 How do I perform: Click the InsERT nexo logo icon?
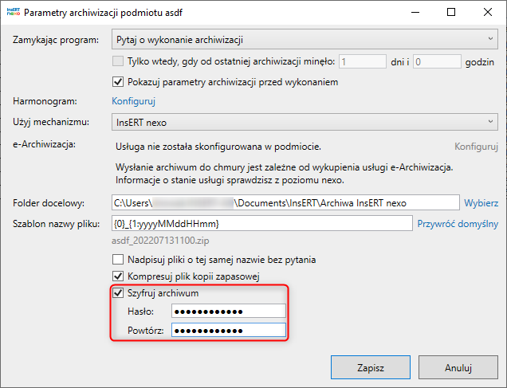pyautogui.click(x=13, y=14)
